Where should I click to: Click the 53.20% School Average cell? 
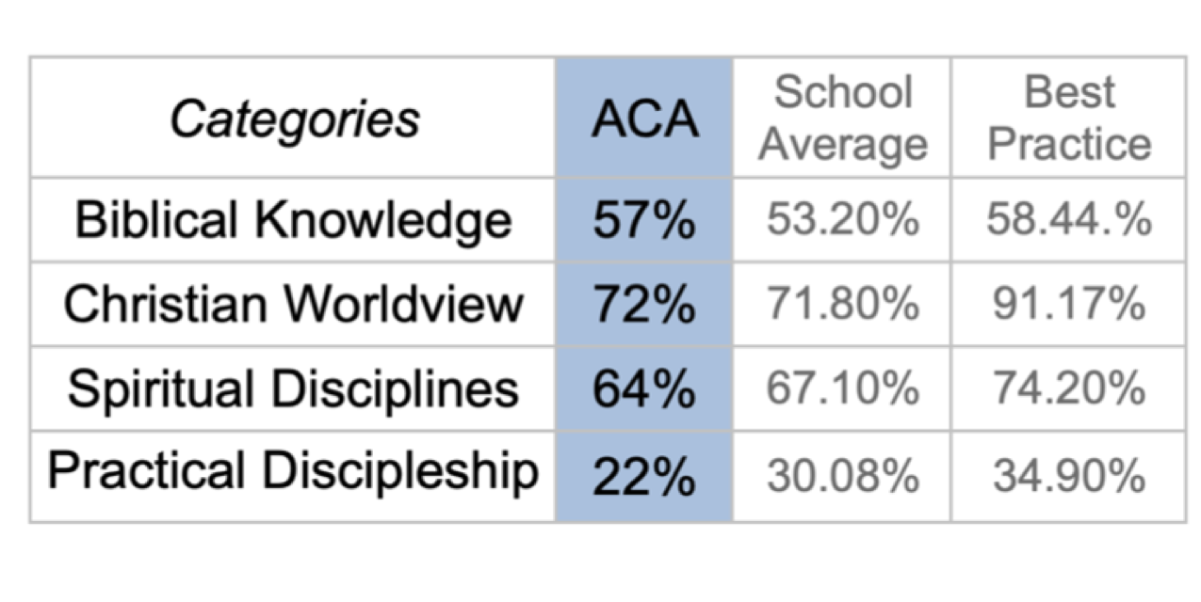point(842,220)
